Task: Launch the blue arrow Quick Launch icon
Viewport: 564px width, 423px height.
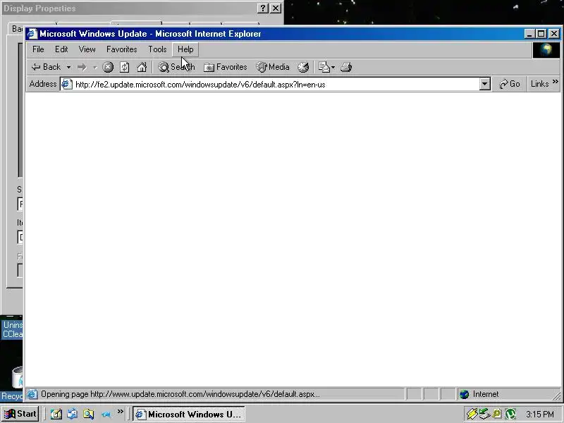Action: click(106, 415)
